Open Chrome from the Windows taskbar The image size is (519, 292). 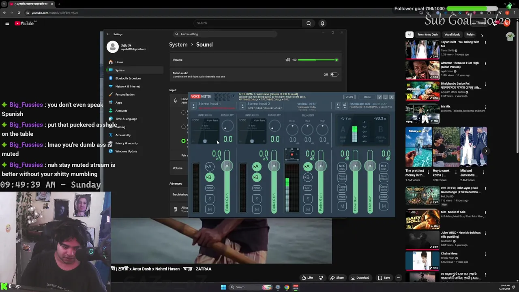tap(287, 287)
